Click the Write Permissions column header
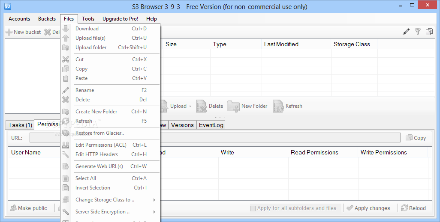440x222 pixels. click(x=393, y=152)
